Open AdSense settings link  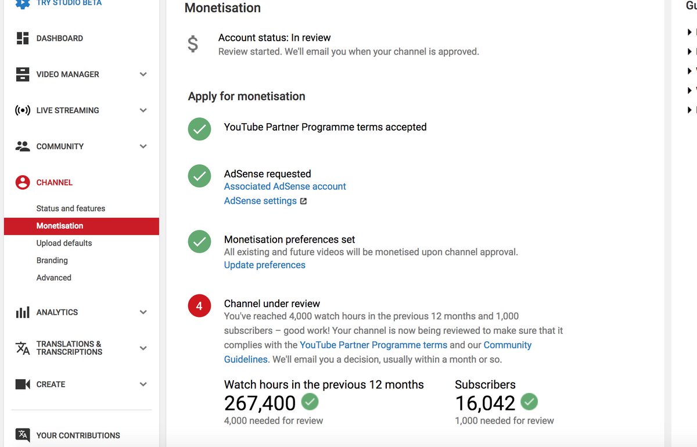coord(260,201)
